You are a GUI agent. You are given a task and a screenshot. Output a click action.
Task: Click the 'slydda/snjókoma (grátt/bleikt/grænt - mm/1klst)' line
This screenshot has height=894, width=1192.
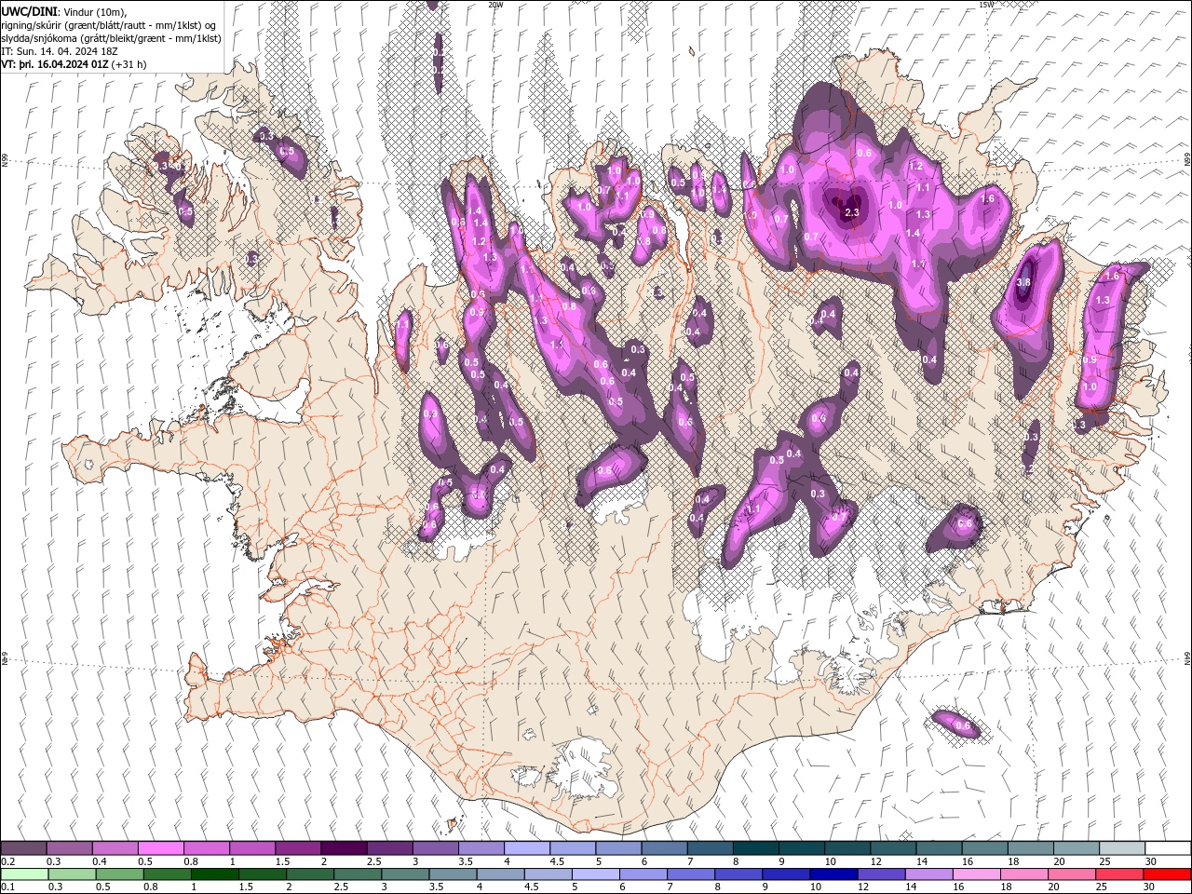[x=111, y=37]
